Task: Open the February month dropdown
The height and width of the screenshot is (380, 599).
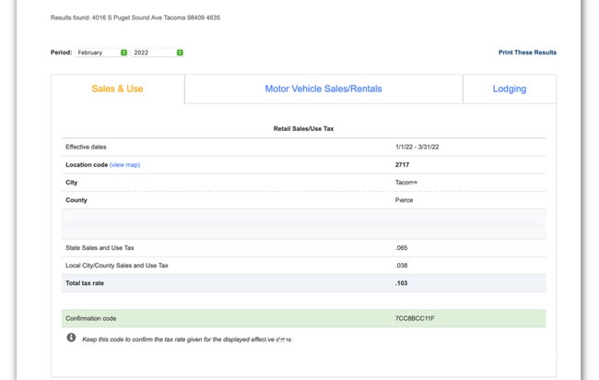Action: 101,53
